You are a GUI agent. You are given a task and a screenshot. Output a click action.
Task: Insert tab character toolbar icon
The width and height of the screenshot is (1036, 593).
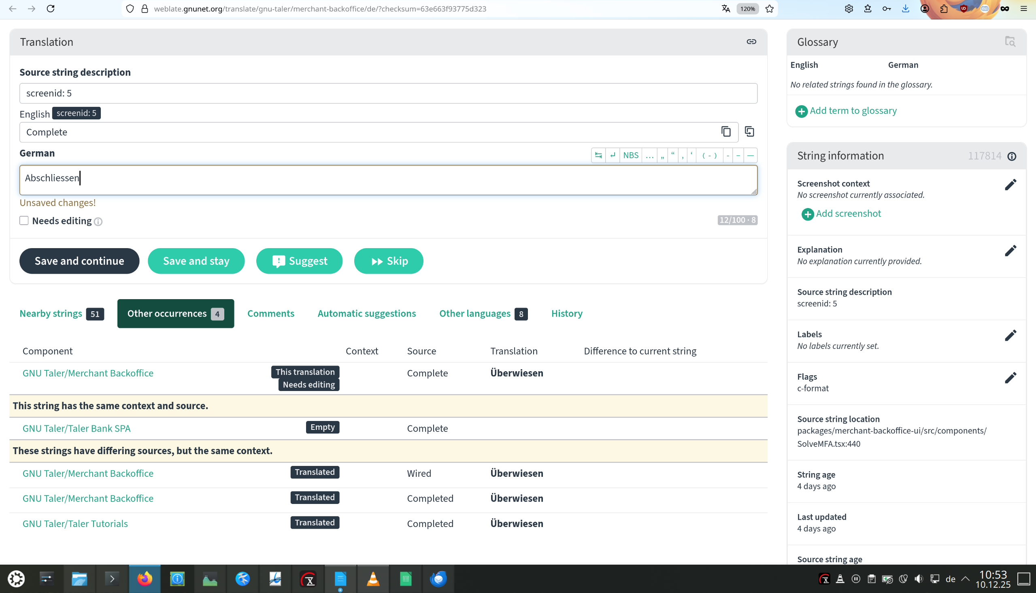click(598, 155)
